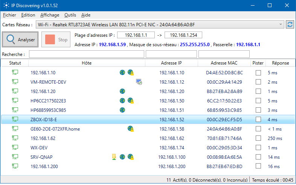Focus the IP address search field

pos(171,54)
